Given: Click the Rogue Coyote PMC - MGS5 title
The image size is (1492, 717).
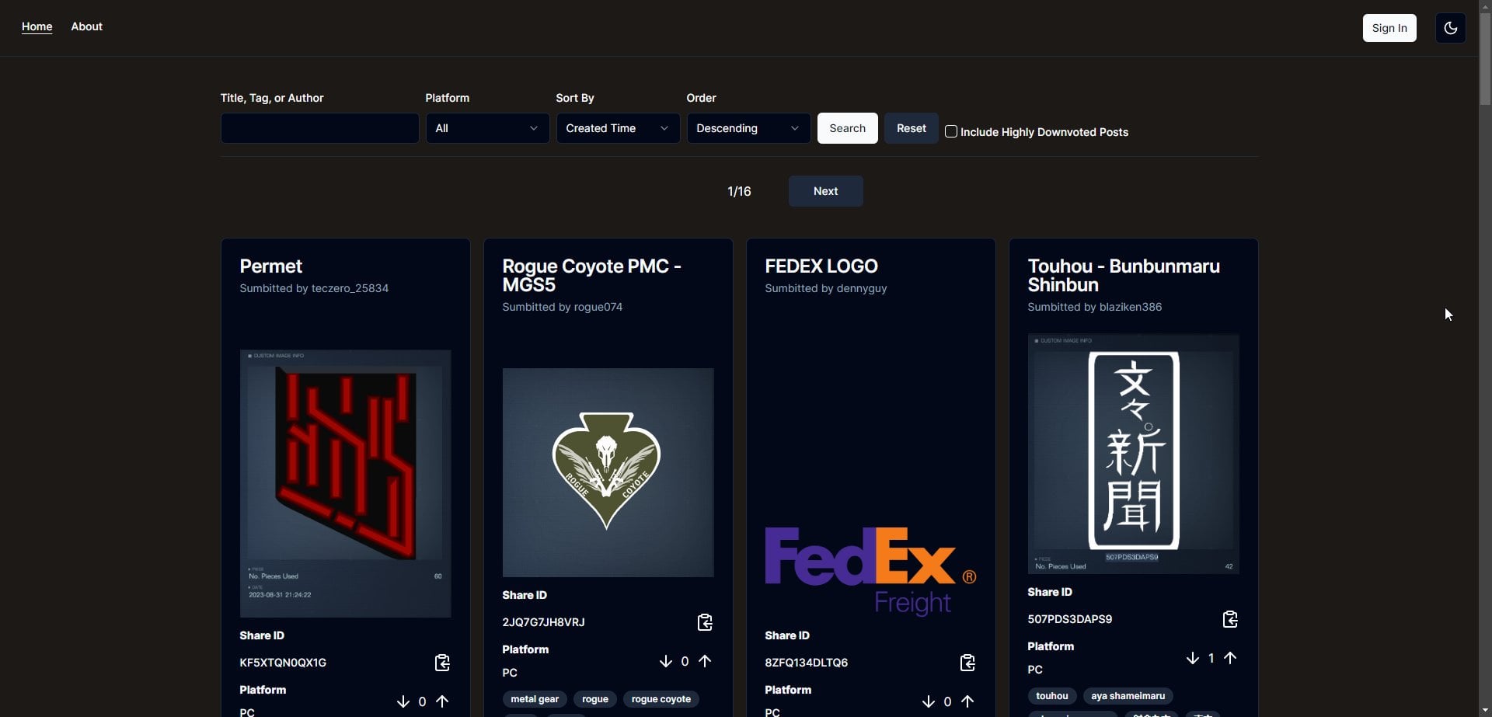Looking at the screenshot, I should point(591,276).
